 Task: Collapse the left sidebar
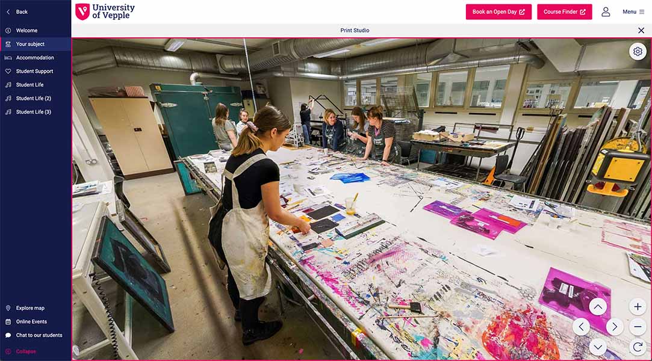(21, 351)
